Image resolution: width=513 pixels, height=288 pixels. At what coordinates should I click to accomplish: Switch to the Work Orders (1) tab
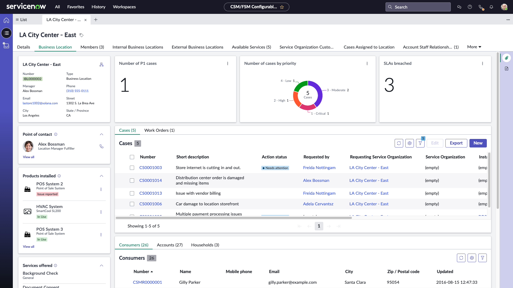pyautogui.click(x=160, y=130)
